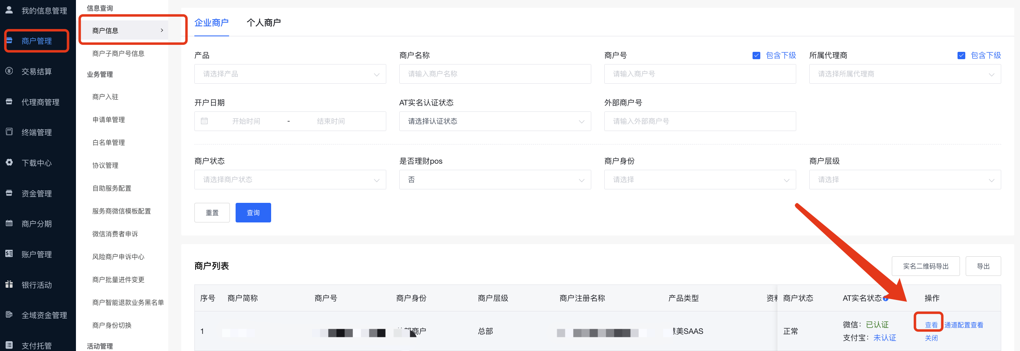Click the 关闭 link in row 1
This screenshot has height=351, width=1020.
[x=931, y=338]
